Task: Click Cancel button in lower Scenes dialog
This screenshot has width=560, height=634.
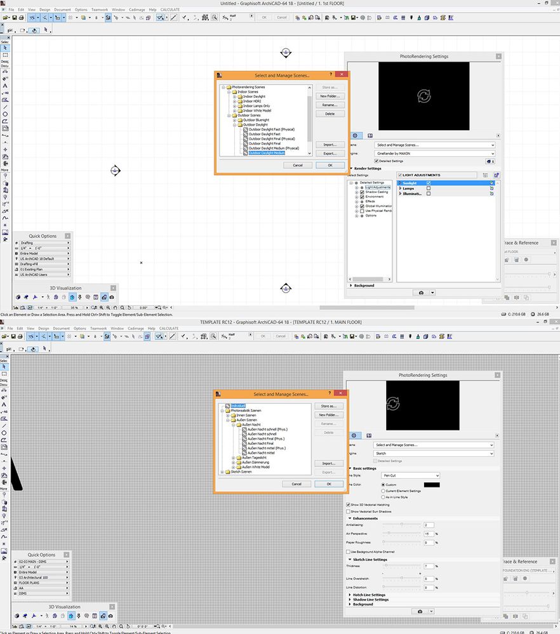Action: pyautogui.click(x=297, y=484)
